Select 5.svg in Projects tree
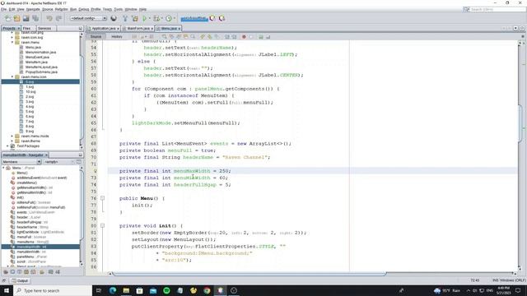The height and width of the screenshot is (296, 527). pos(30,112)
